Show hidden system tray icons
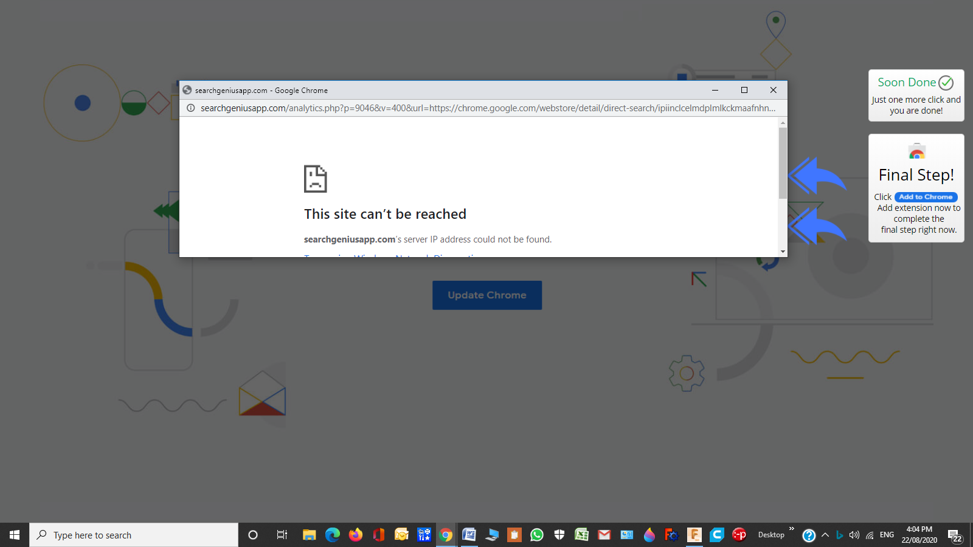Viewport: 973px width, 547px height. 825,535
